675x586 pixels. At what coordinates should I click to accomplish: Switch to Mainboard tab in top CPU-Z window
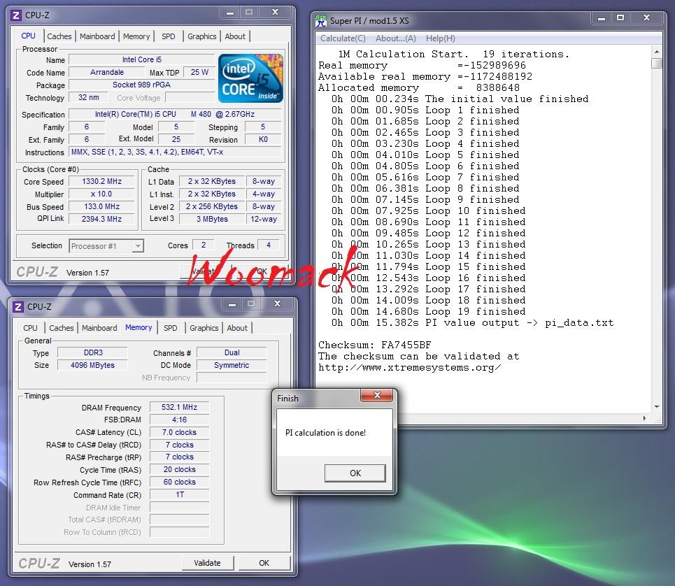click(x=97, y=36)
